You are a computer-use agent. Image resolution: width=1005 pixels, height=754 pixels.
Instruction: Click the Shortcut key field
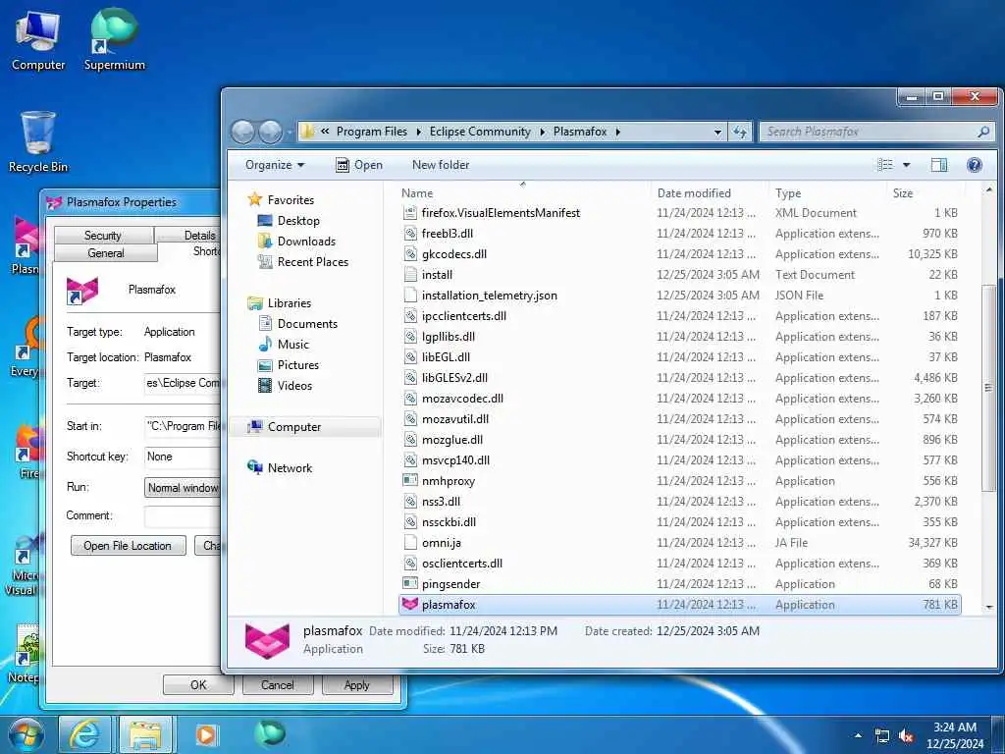183,457
